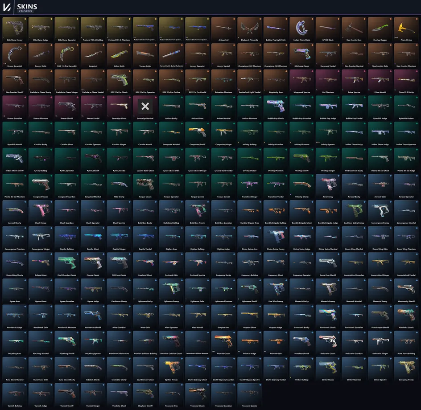Viewport: 421px width, 410px height.
Task: Click the Pistolinha Classic tile
Action: (x=406, y=317)
